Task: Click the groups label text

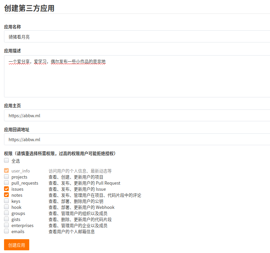Action: point(18,214)
